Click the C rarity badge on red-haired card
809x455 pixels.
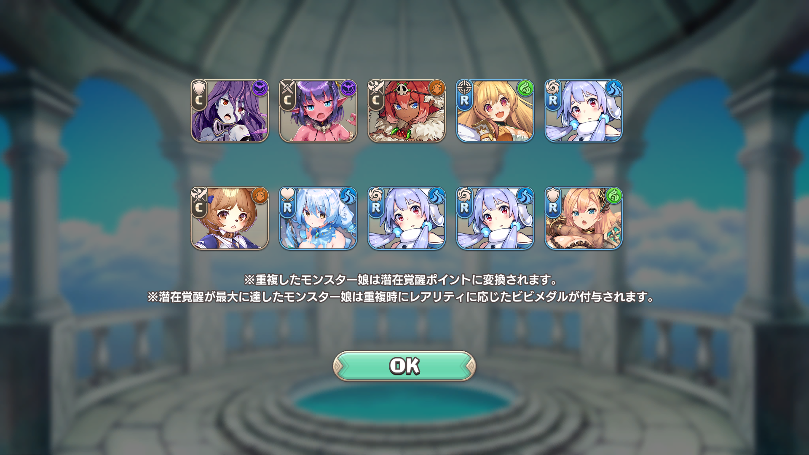pos(376,101)
